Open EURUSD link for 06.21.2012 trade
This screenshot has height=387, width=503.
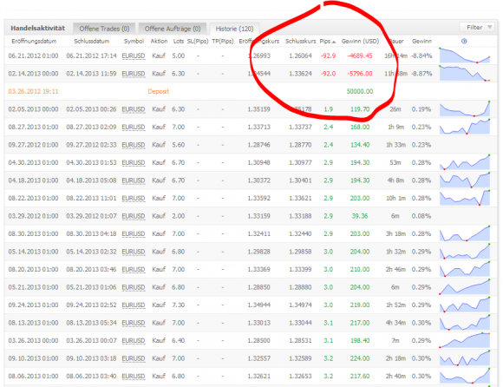134,56
